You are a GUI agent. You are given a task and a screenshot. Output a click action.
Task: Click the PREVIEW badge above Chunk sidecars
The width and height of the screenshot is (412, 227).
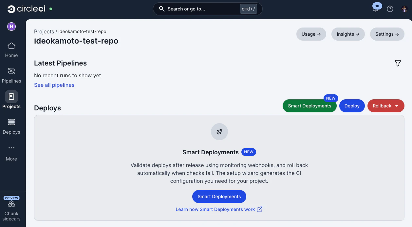[x=11, y=198]
